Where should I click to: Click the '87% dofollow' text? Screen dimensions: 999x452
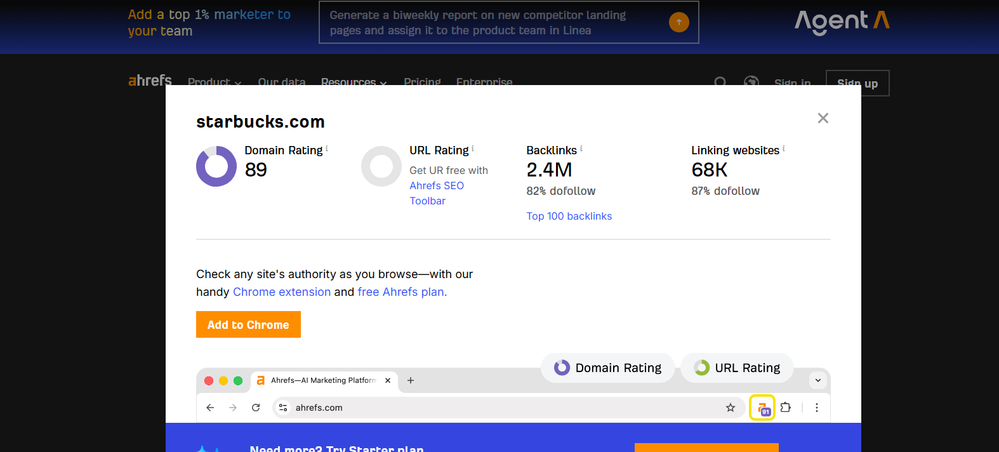click(x=725, y=191)
